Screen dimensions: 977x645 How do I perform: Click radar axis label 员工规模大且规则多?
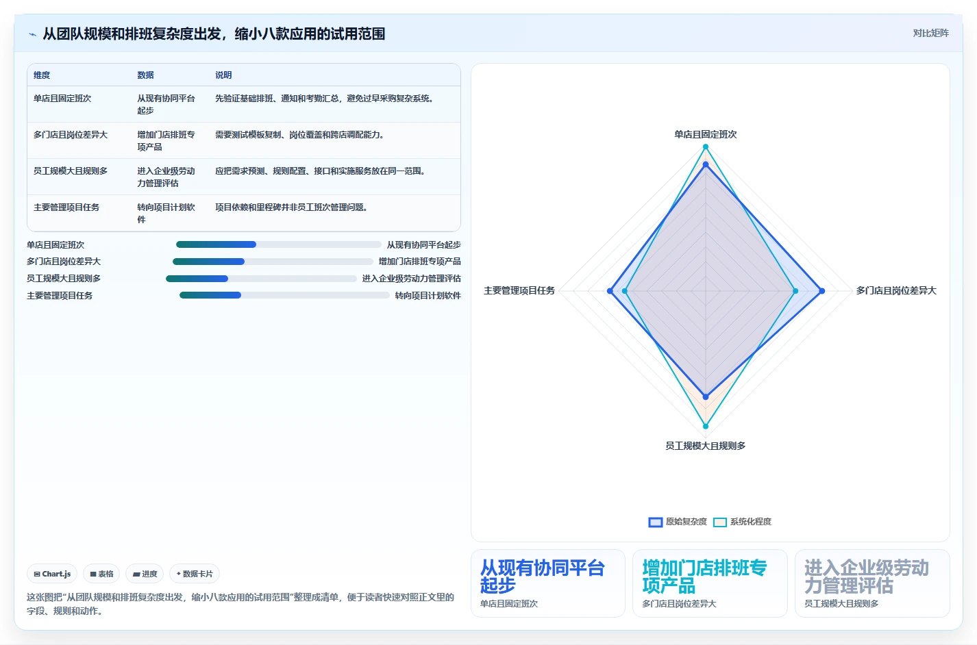pyautogui.click(x=706, y=446)
